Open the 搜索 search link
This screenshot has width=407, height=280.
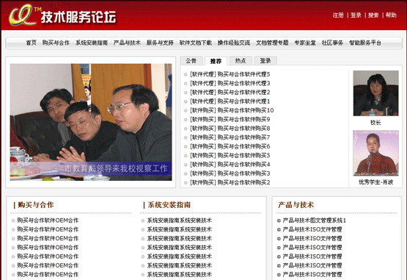[373, 15]
